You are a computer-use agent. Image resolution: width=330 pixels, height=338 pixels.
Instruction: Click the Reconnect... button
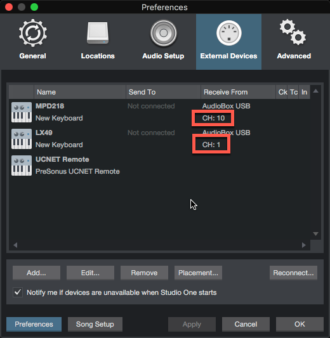(293, 273)
